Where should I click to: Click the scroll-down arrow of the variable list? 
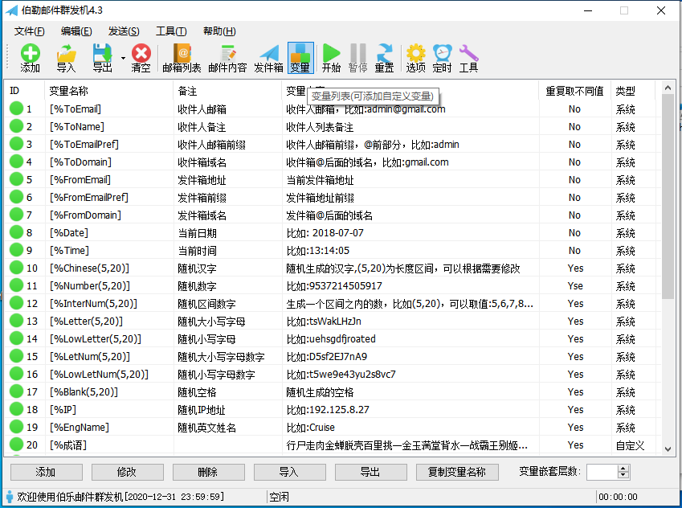[668, 449]
